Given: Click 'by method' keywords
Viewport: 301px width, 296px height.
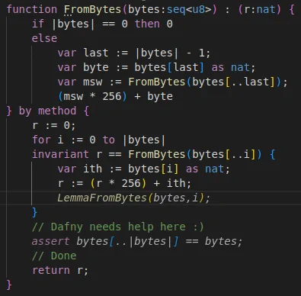Looking at the screenshot, I should click(47, 111).
